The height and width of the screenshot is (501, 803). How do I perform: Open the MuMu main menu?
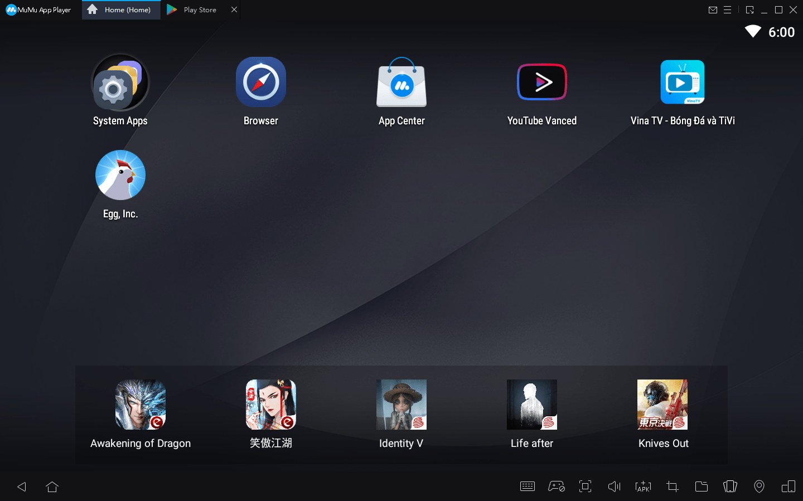pyautogui.click(x=727, y=9)
